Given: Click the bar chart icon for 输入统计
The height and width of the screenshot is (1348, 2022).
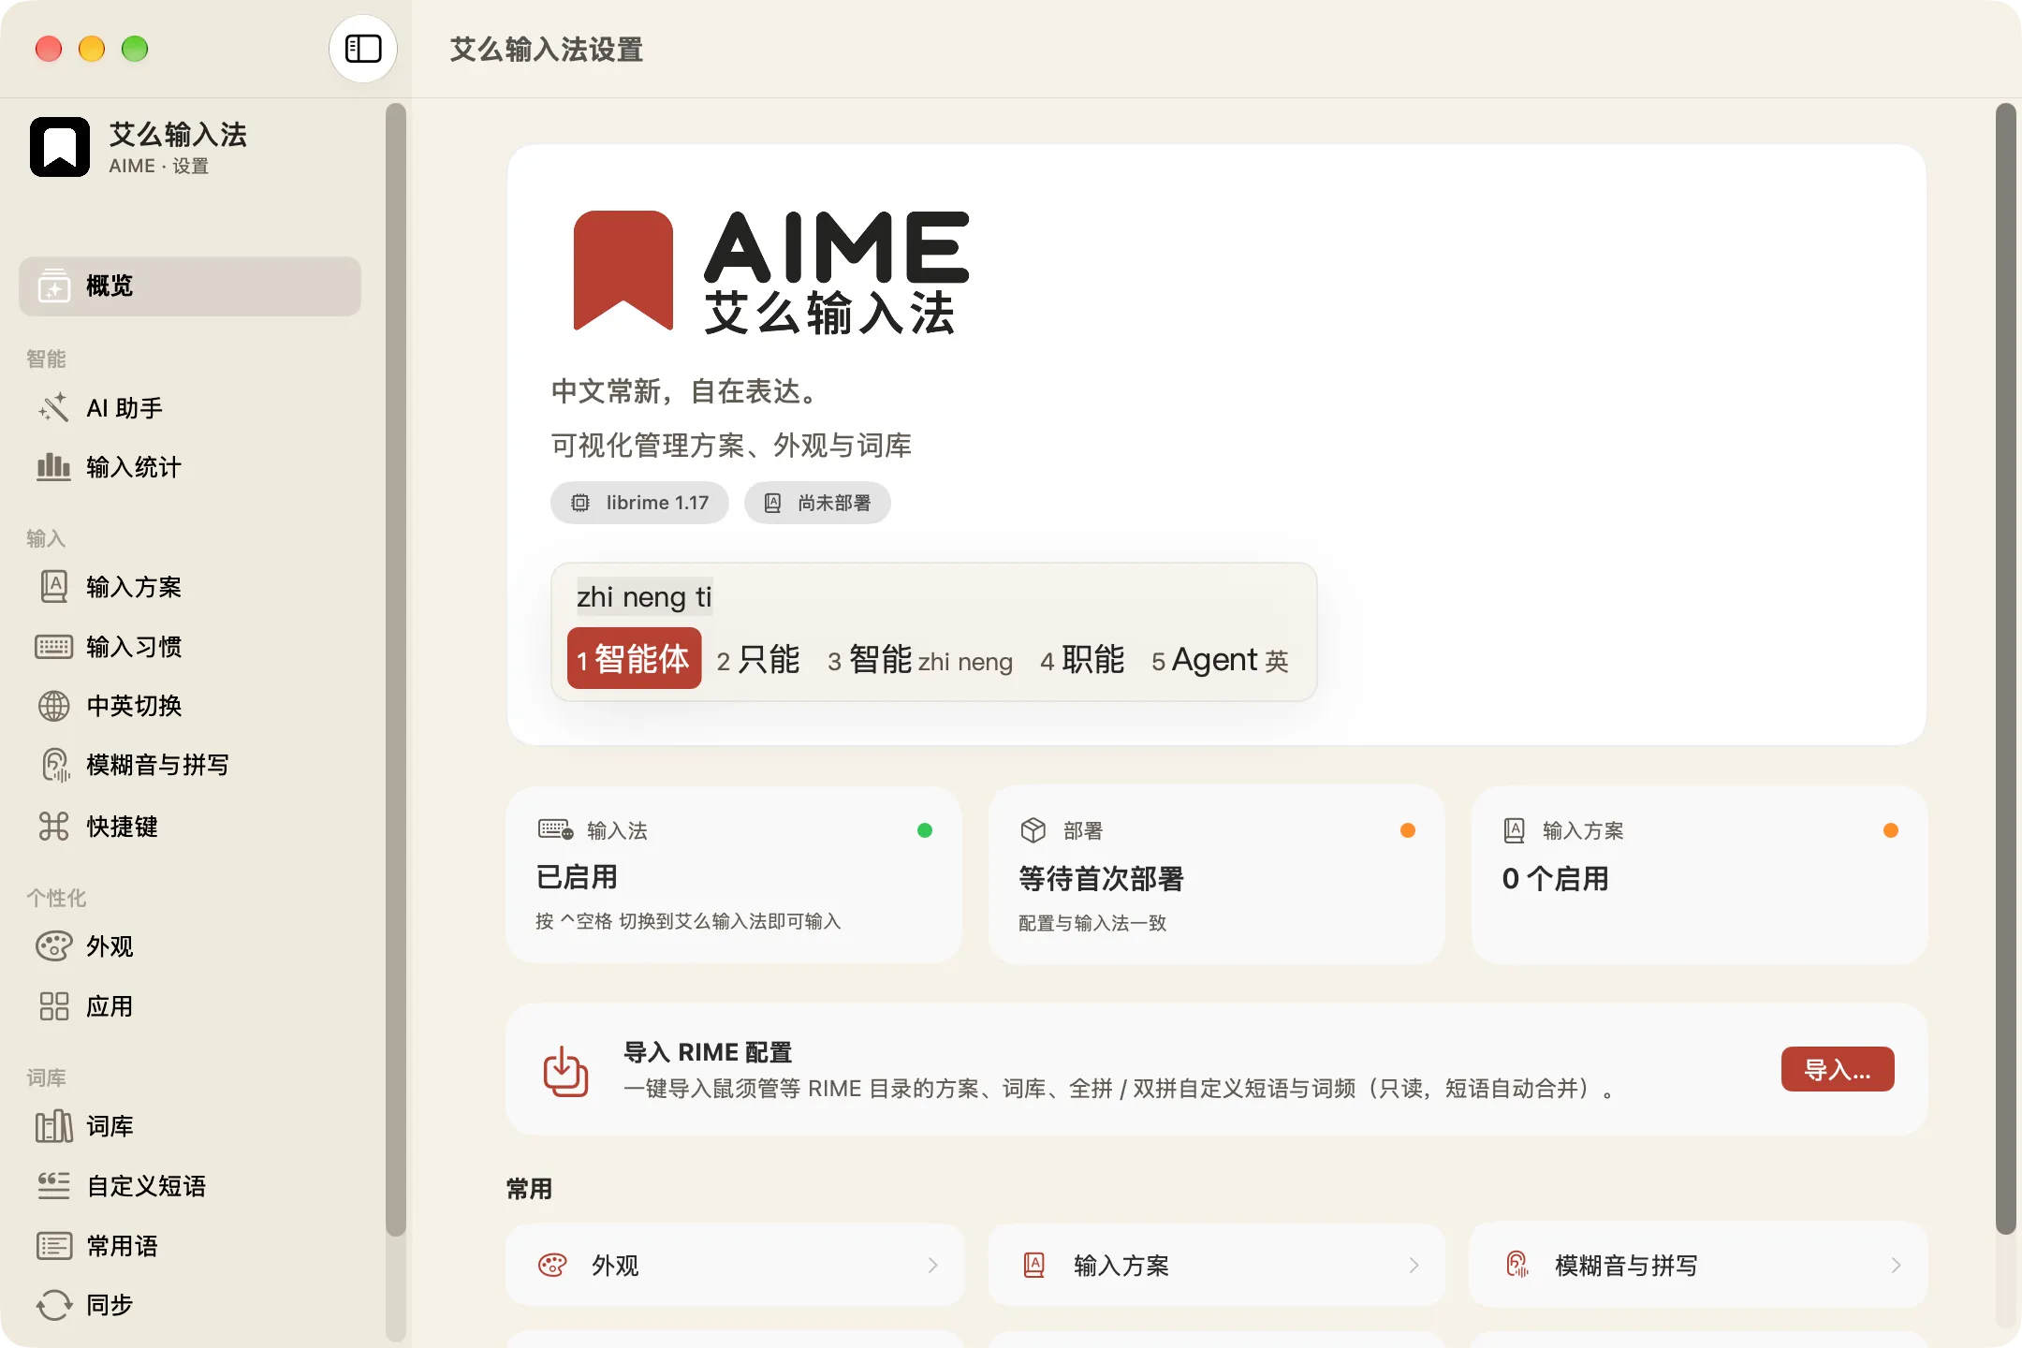Looking at the screenshot, I should point(54,466).
